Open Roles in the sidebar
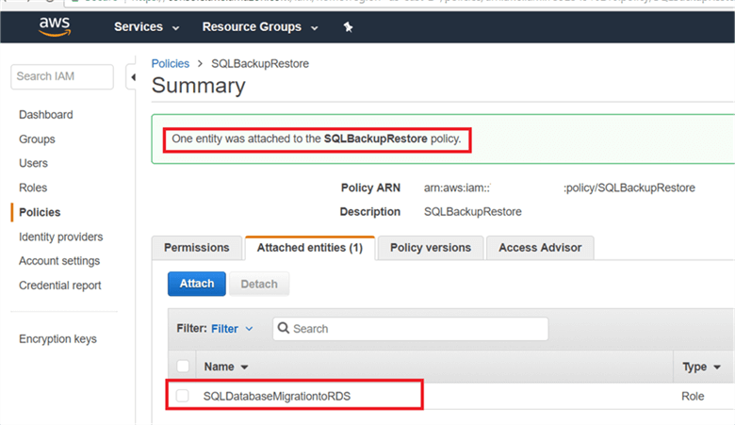This screenshot has height=425, width=735. click(x=33, y=188)
